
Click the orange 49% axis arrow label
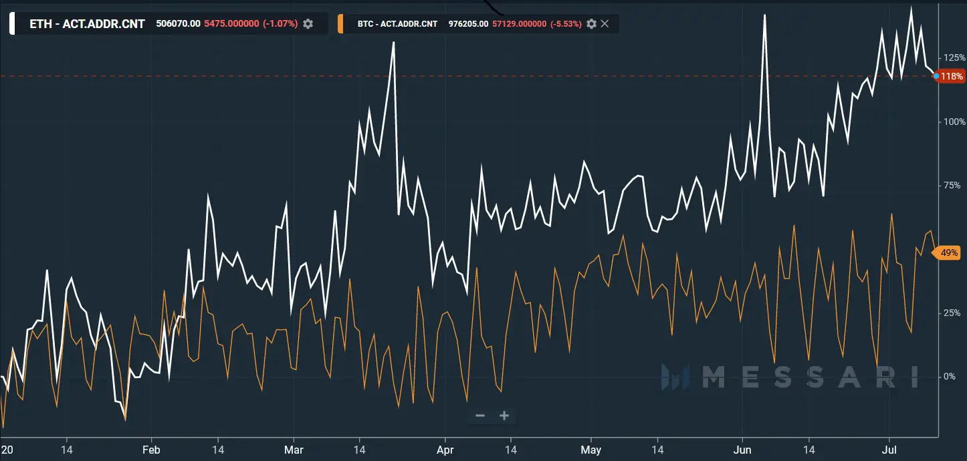pyautogui.click(x=950, y=253)
